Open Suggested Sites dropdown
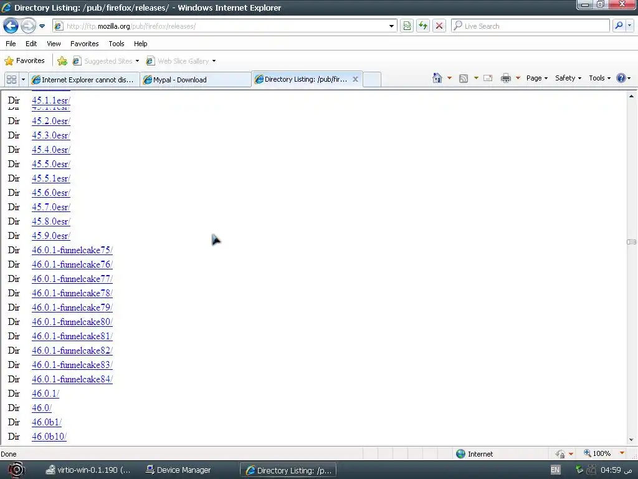The width and height of the screenshot is (638, 479). coord(106,61)
